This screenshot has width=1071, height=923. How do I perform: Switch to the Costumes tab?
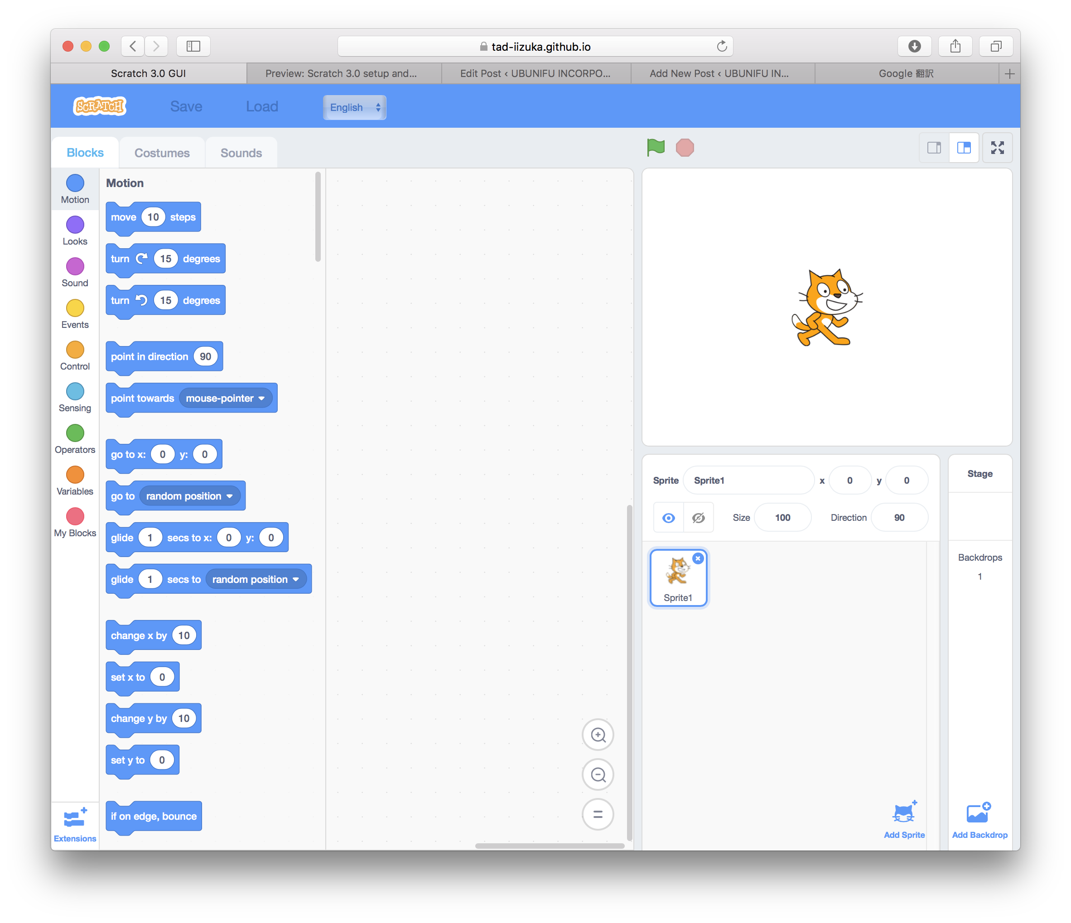coord(161,152)
